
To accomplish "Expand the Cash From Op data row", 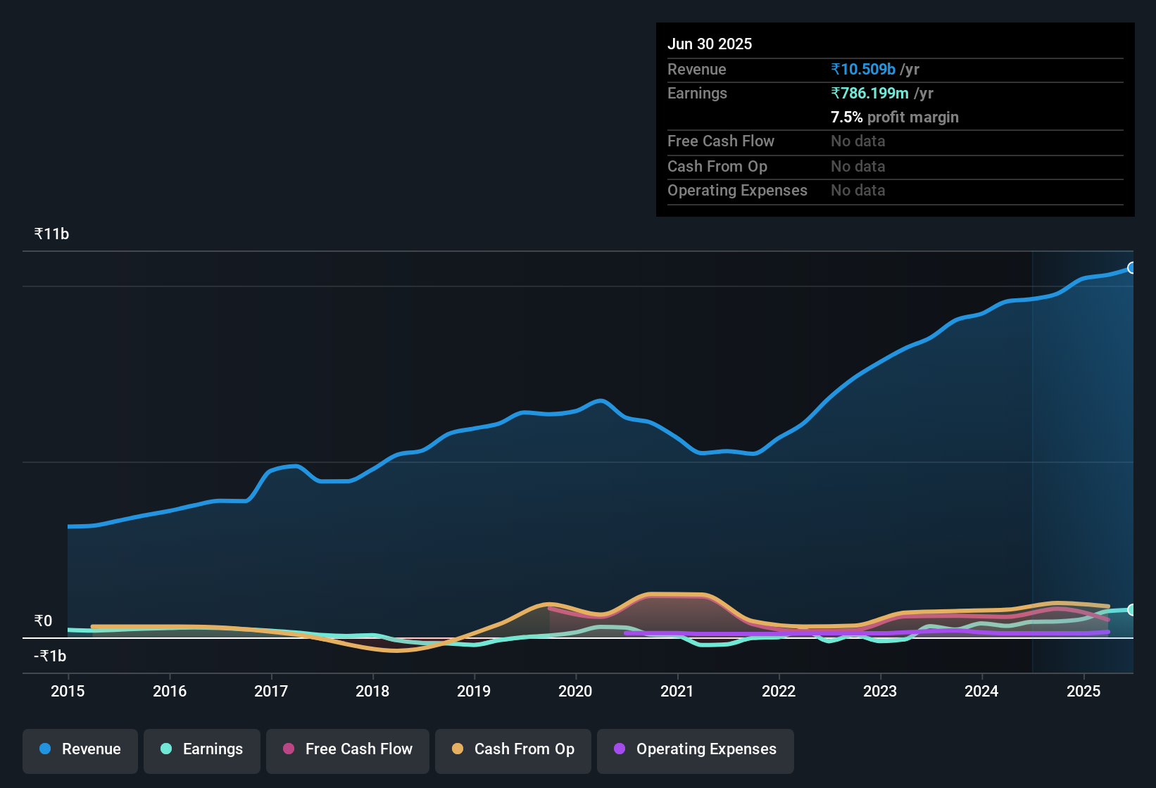I will point(717,167).
